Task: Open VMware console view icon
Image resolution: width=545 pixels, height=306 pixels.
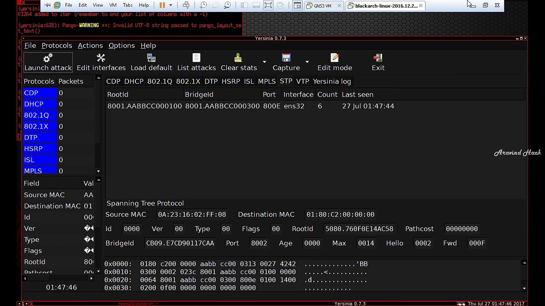Action: click(297, 5)
